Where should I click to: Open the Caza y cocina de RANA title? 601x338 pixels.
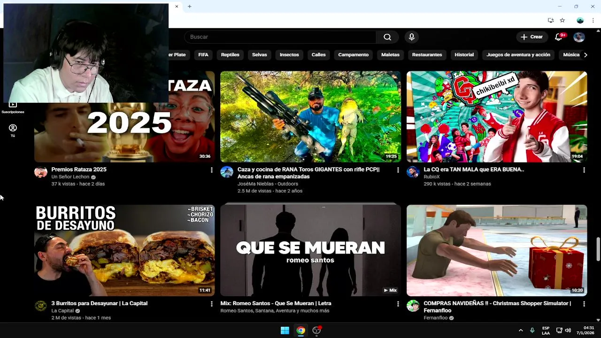point(308,173)
